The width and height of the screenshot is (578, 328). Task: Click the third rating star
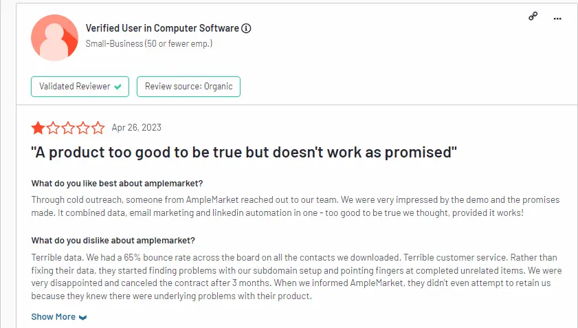point(68,128)
